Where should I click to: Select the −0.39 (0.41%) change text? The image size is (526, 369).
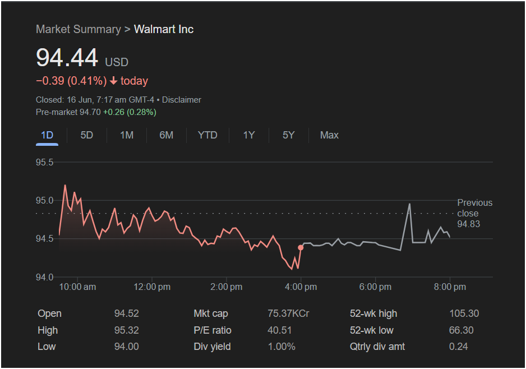71,81
